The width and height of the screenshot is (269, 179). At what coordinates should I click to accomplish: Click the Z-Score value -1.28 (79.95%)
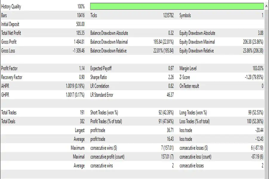coord(254,77)
